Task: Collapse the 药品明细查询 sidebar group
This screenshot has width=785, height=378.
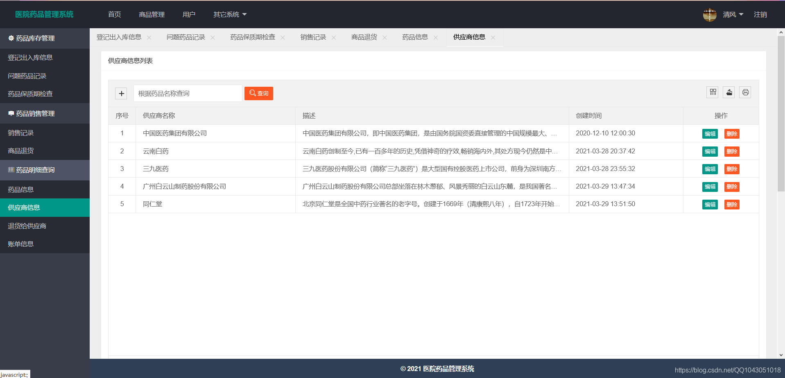Action: click(45, 170)
